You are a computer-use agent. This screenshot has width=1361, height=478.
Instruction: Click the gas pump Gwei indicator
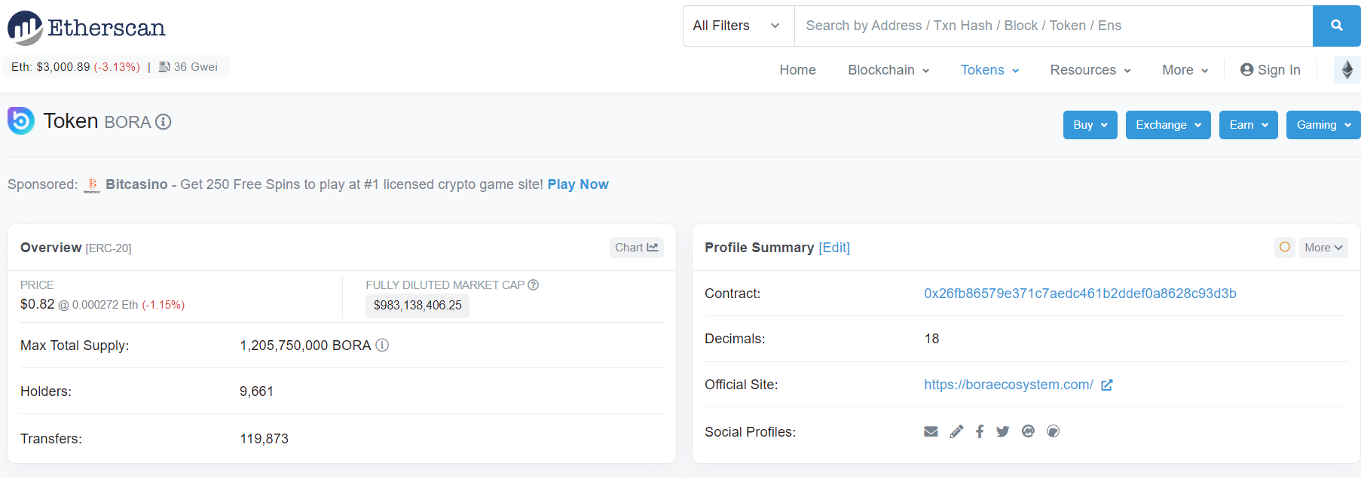(x=188, y=67)
